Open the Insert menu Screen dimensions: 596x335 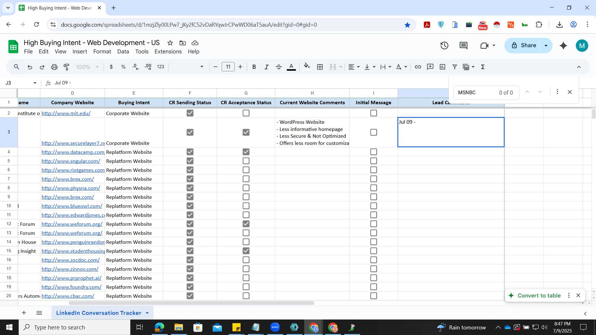click(80, 51)
